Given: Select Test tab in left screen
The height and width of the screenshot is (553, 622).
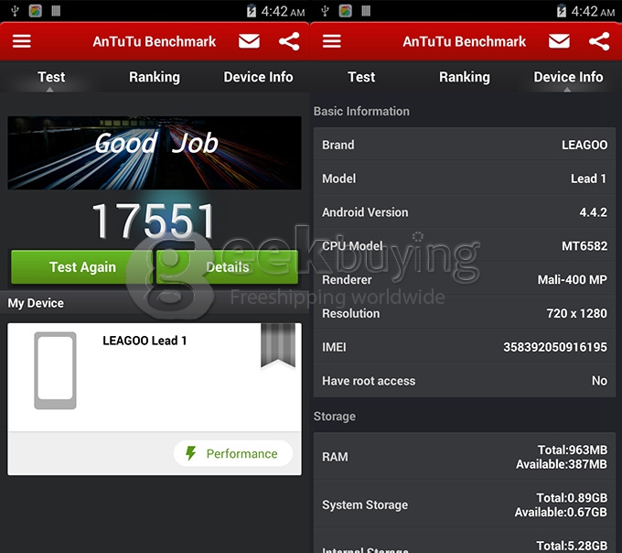Looking at the screenshot, I should (51, 77).
